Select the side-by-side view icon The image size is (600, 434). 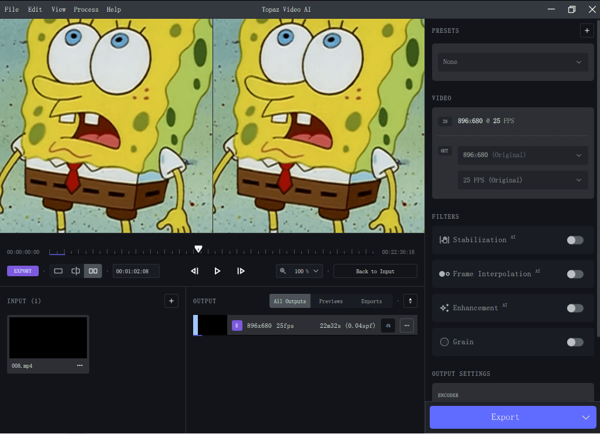[93, 271]
